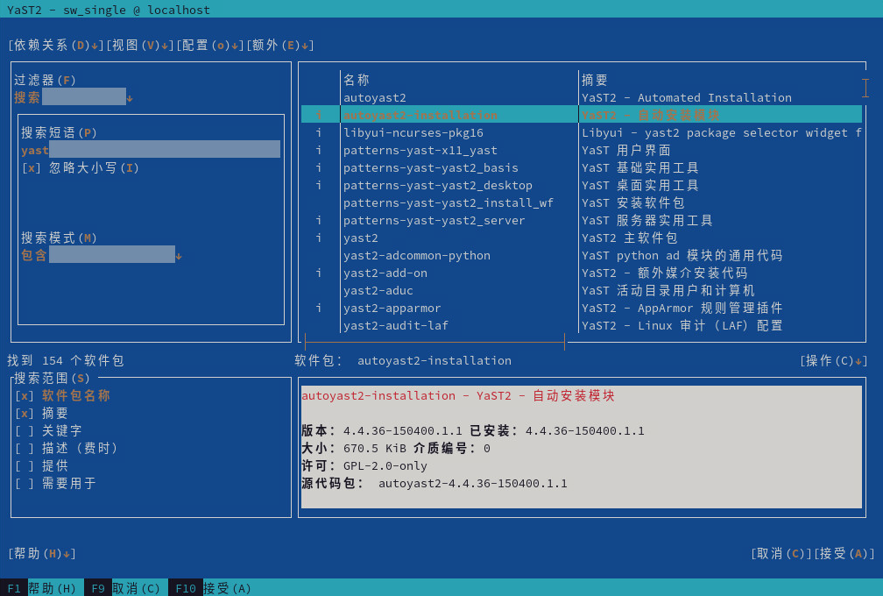
Task: Open the 操作(C) menu
Action: 833,360
